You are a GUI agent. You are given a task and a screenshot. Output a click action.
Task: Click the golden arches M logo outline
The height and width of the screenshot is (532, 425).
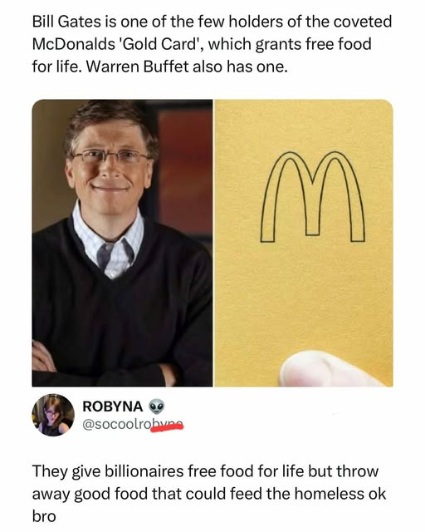click(x=312, y=196)
